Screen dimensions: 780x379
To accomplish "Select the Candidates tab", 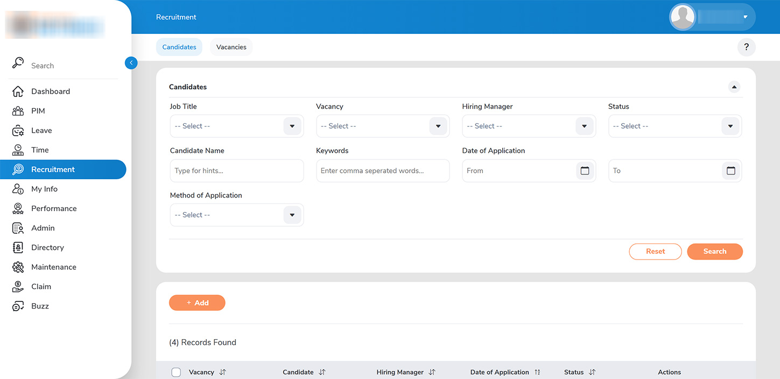I will click(179, 47).
